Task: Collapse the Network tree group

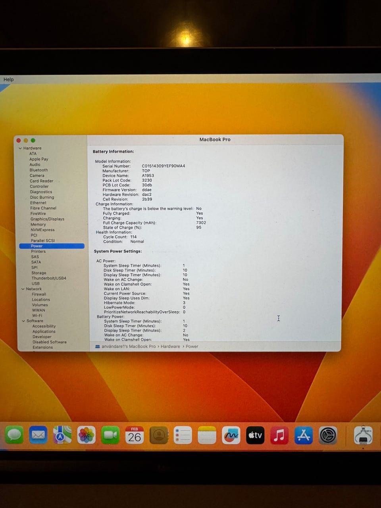Action: click(x=23, y=289)
